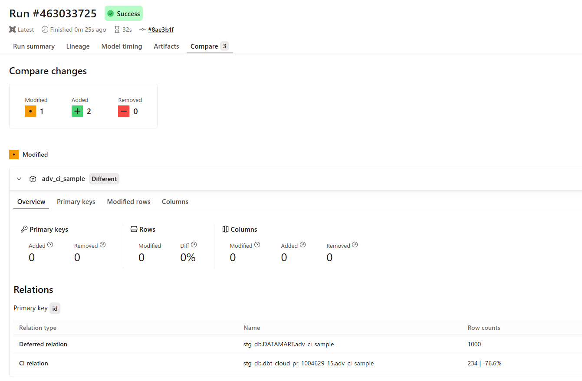Viewport: 582px width, 381px height.
Task: Collapse the adv_ci_sample model section
Action: click(x=19, y=179)
